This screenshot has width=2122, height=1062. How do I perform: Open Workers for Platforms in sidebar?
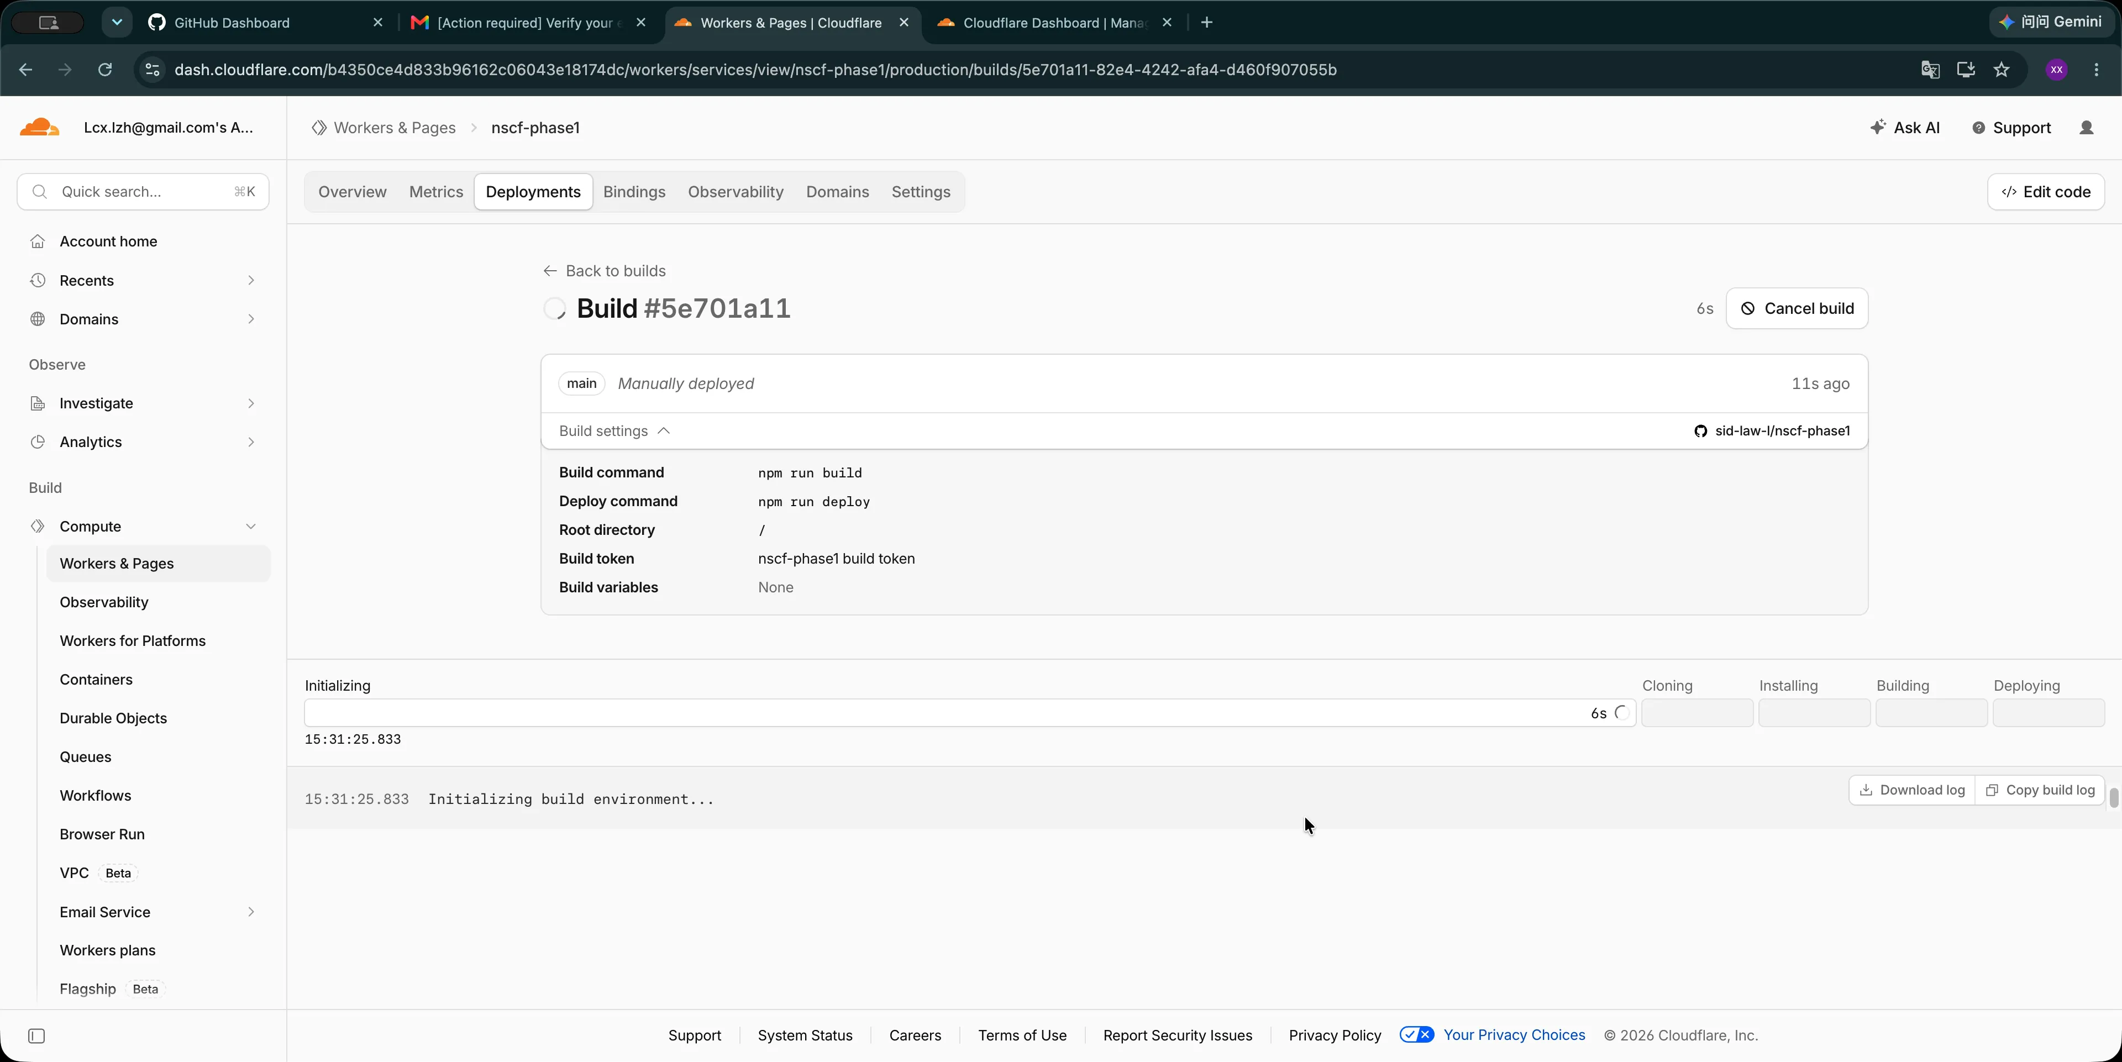[x=133, y=641]
